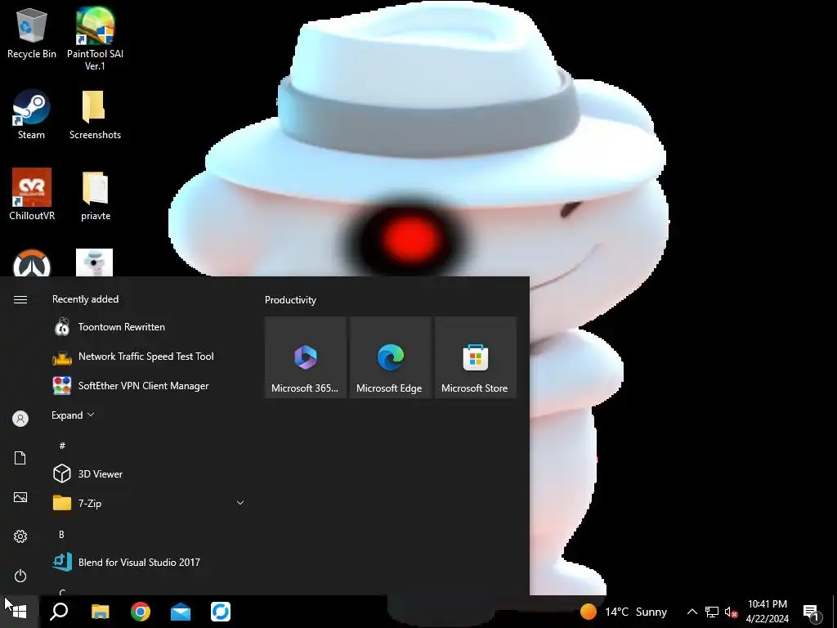
Task: Expand the 7-Zip folder chevron
Action: (x=240, y=503)
